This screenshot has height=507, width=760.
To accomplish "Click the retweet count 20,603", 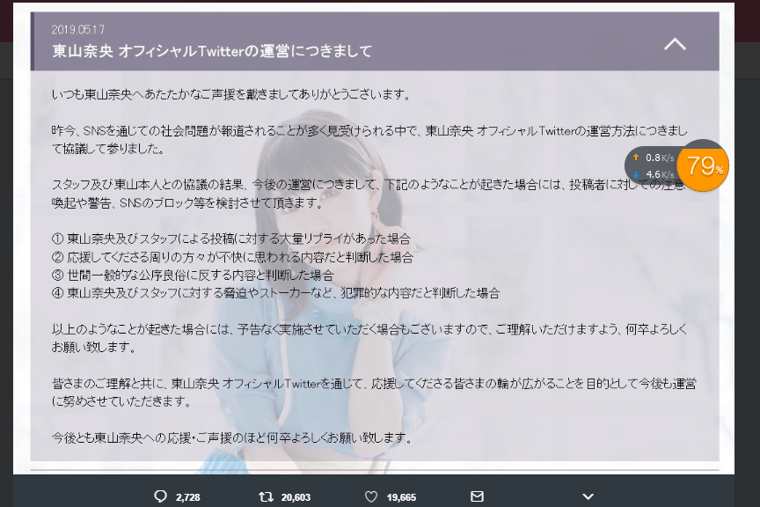I will pos(296,497).
